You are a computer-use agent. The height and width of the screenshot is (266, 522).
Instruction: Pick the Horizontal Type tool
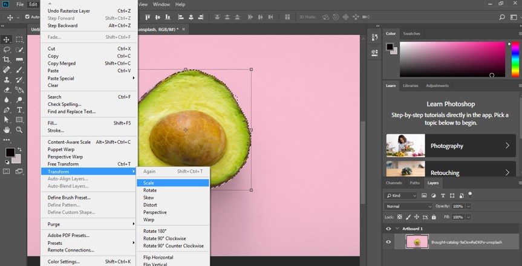tap(19, 110)
